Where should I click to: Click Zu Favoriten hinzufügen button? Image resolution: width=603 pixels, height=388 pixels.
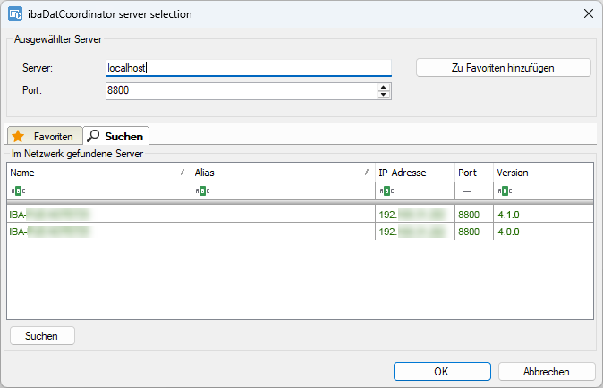[x=504, y=68]
